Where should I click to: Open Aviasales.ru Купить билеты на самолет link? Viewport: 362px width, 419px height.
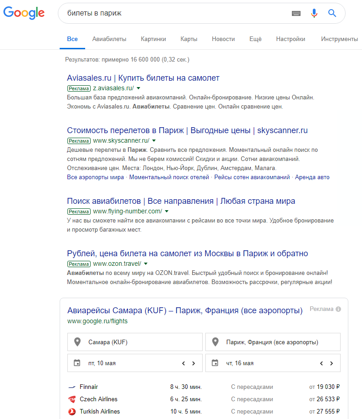coord(143,78)
